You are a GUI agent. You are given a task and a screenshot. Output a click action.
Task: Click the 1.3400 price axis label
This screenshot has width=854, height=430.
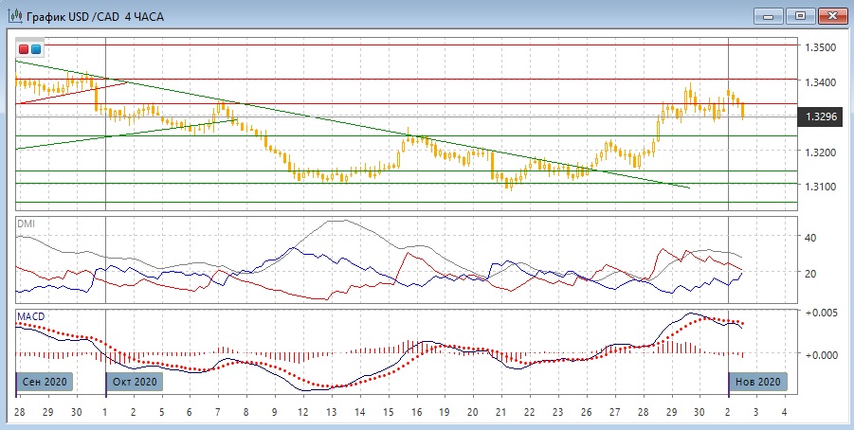[819, 82]
